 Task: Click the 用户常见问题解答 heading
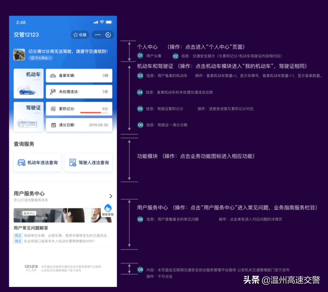31,228
